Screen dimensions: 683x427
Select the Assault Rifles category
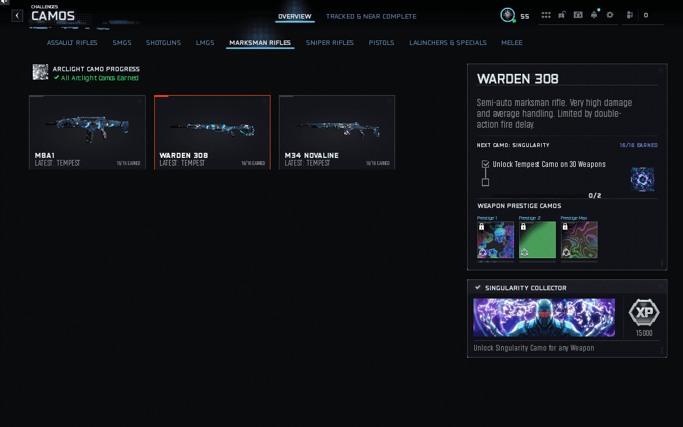tap(72, 43)
